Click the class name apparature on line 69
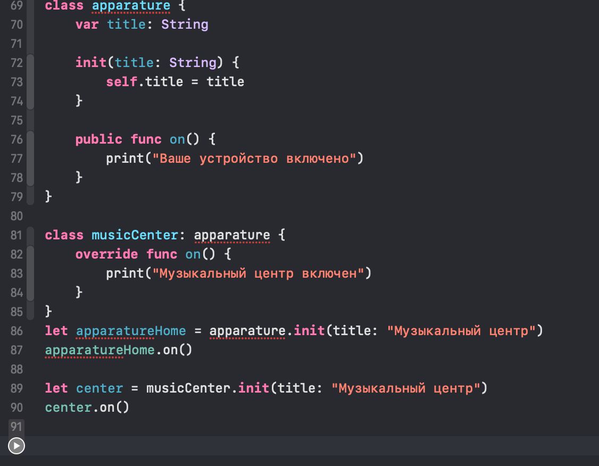 (131, 6)
